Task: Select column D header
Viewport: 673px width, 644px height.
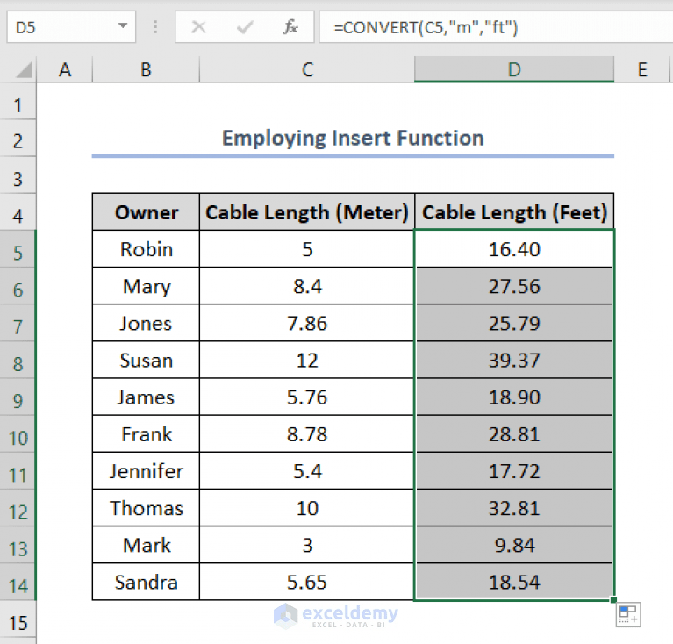Action: tap(514, 69)
